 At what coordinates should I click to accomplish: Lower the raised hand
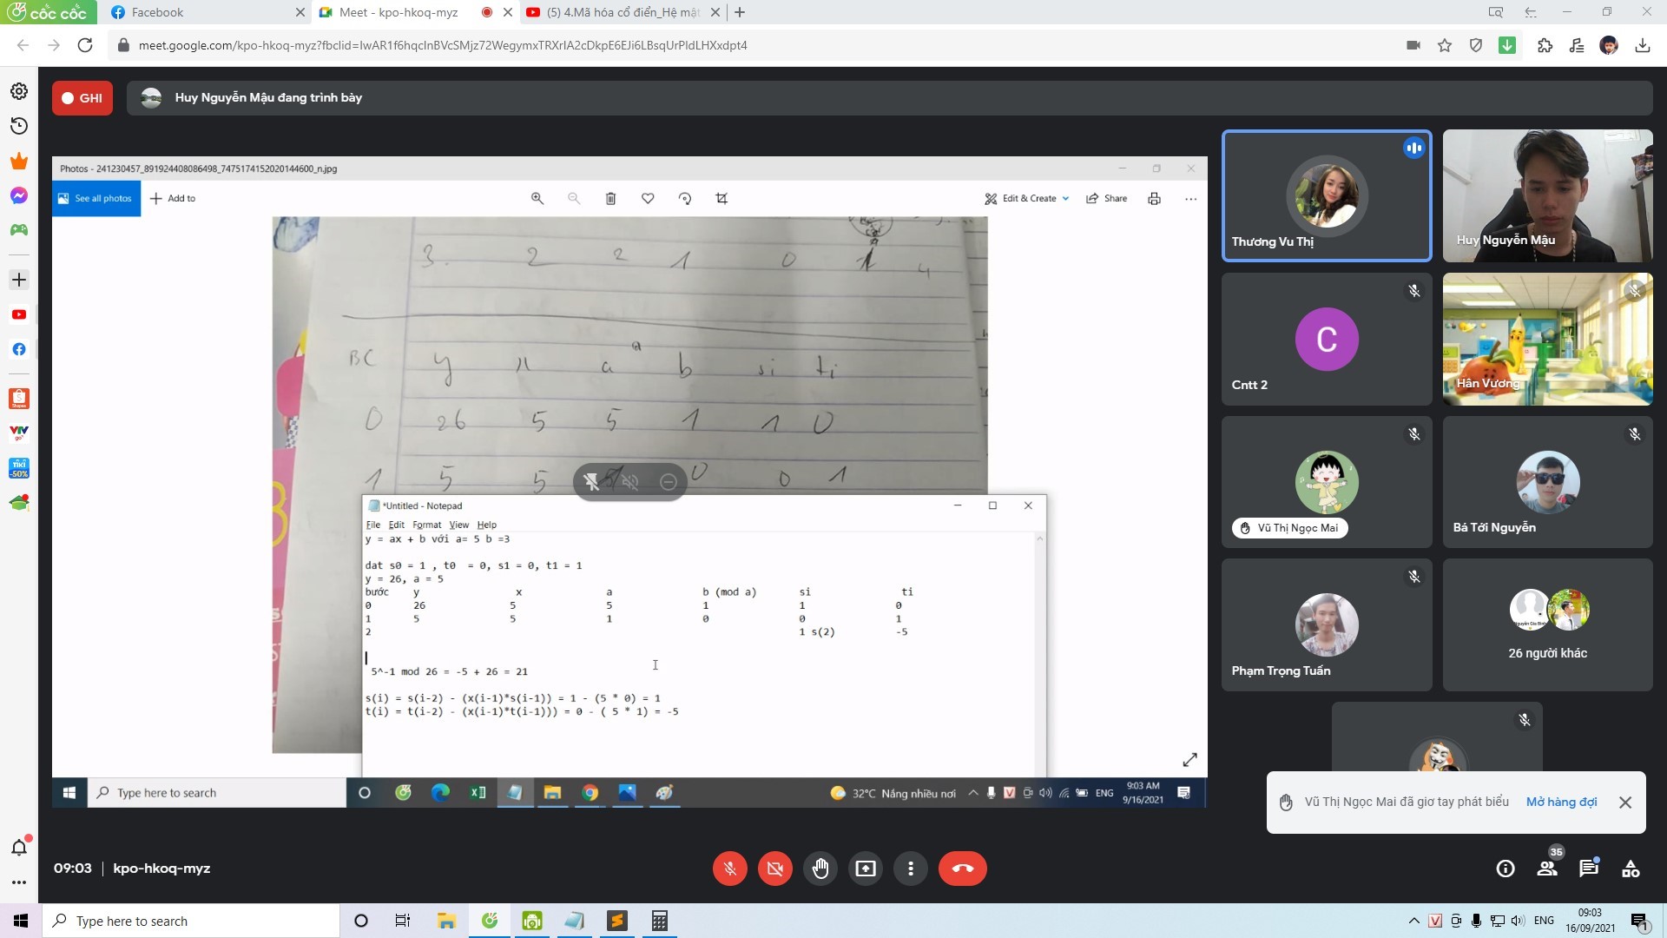tap(820, 869)
